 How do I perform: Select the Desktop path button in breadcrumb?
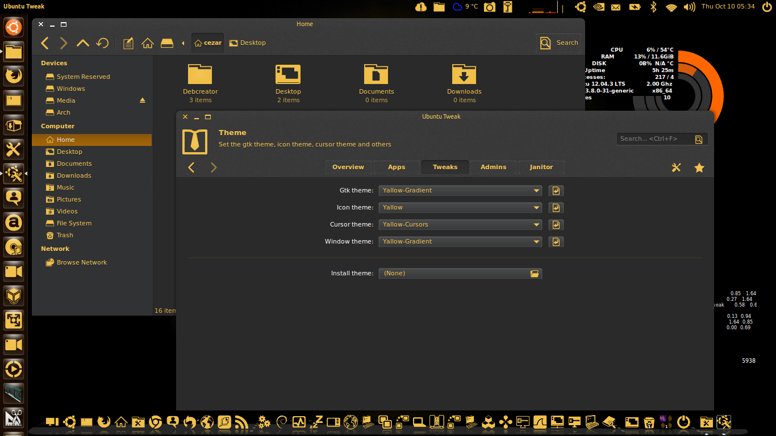248,43
